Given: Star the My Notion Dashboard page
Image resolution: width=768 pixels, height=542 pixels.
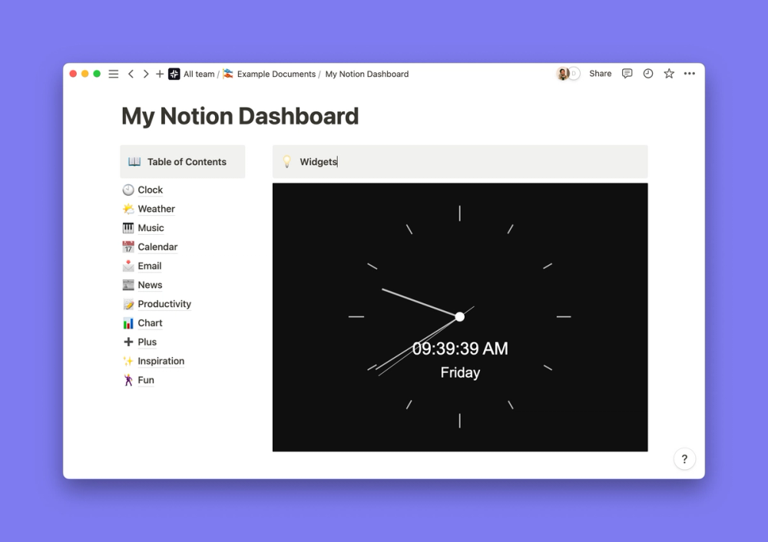Looking at the screenshot, I should tap(668, 73).
